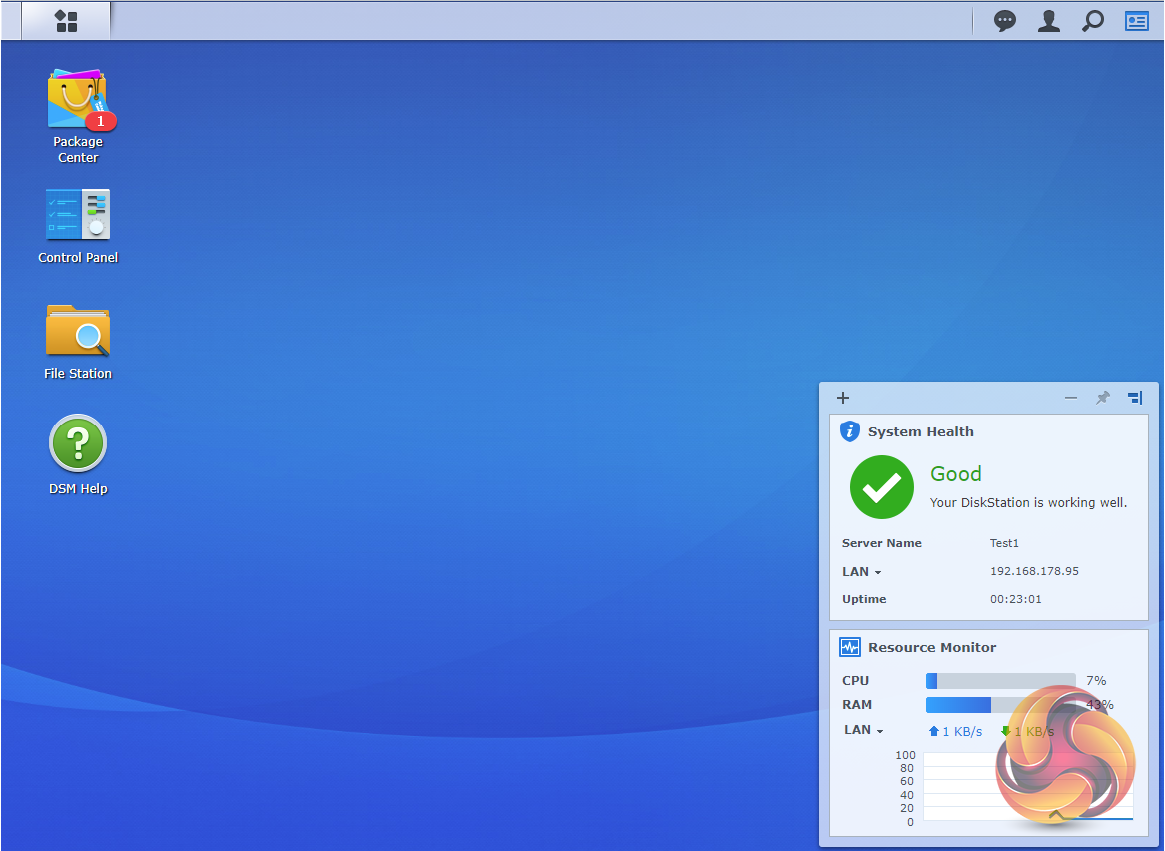1165x851 pixels.
Task: Click the System Health shield icon
Action: coord(850,431)
